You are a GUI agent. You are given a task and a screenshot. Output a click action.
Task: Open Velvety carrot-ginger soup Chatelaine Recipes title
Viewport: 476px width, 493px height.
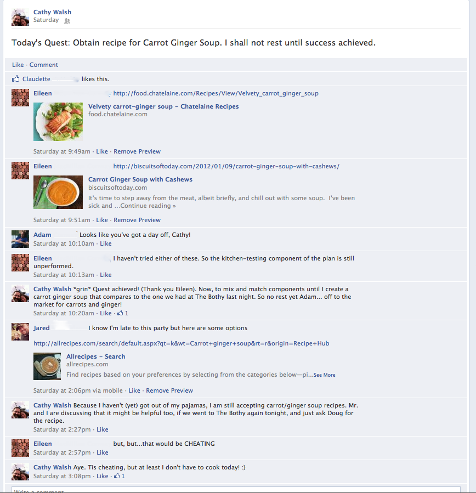click(x=163, y=106)
